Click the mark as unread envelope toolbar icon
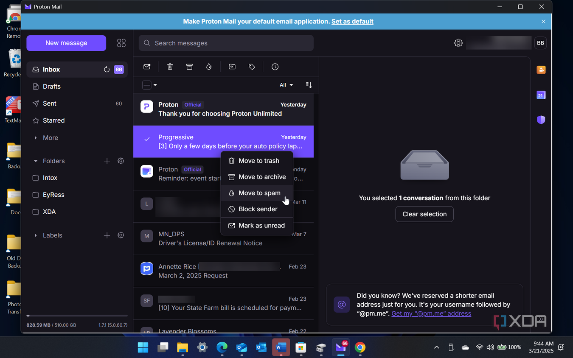 coord(147,67)
